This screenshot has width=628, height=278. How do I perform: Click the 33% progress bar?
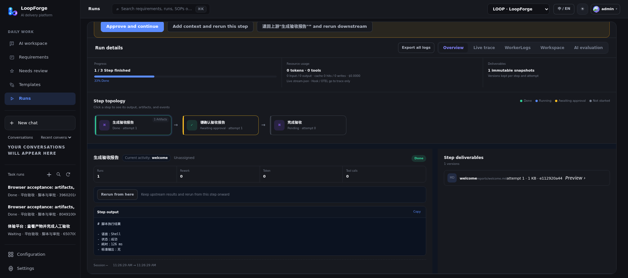click(185, 77)
